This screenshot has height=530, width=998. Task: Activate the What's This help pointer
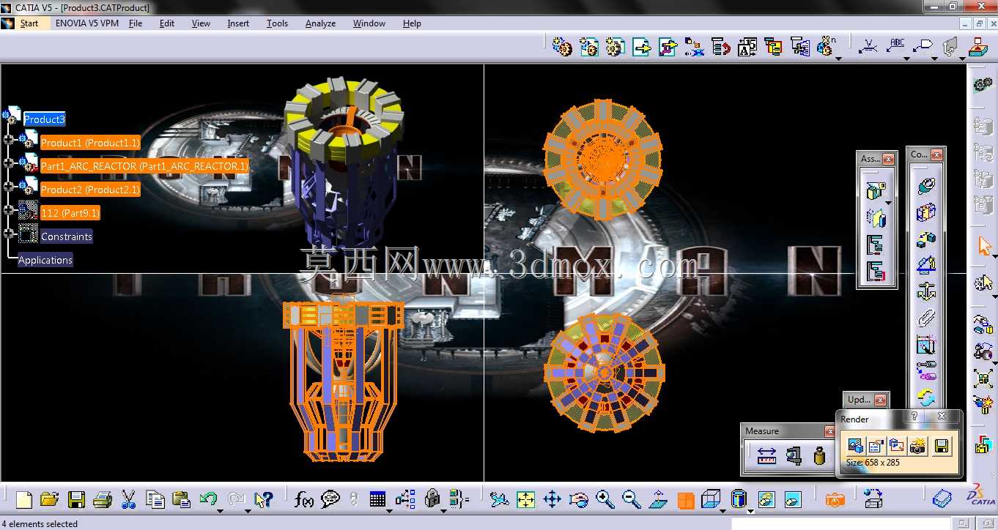[x=263, y=500]
